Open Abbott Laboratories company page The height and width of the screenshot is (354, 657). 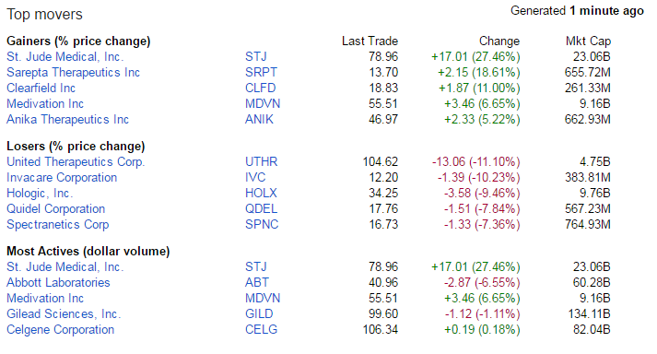tap(58, 283)
